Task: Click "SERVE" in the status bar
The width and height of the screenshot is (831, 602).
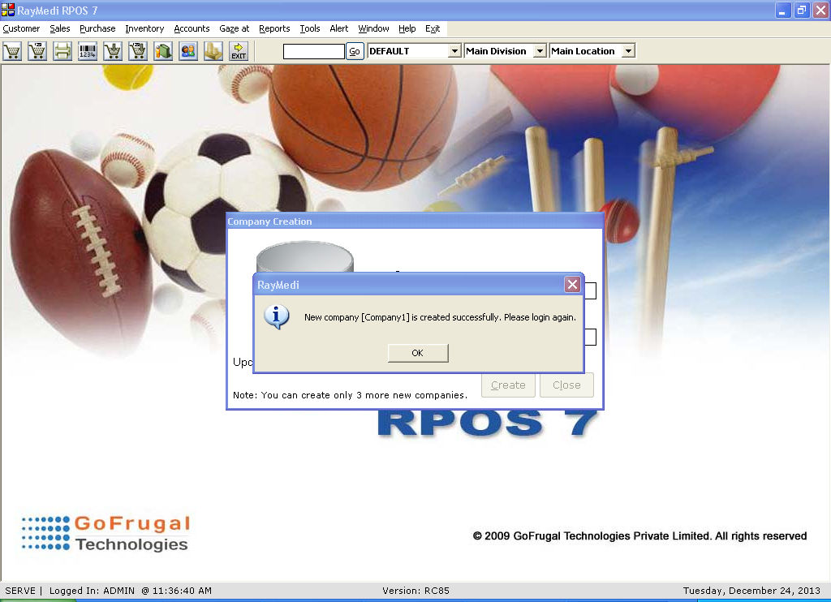Action: (x=20, y=591)
